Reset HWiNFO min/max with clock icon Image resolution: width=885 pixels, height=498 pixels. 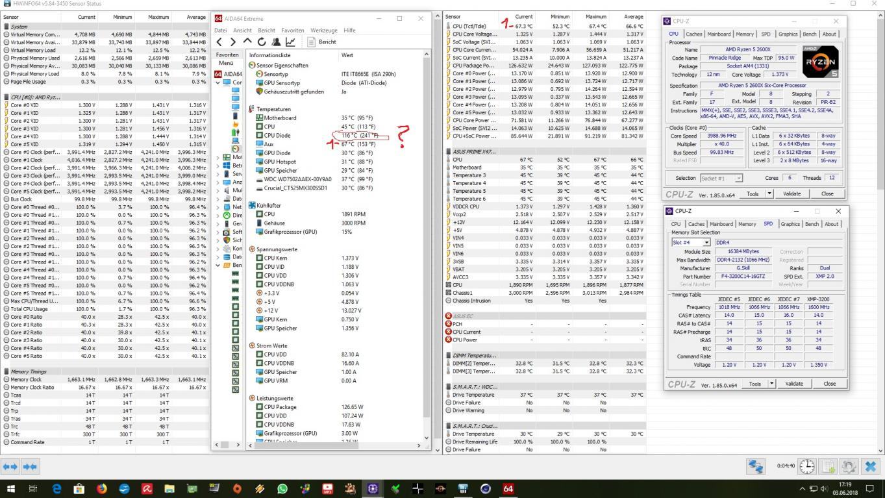(806, 467)
